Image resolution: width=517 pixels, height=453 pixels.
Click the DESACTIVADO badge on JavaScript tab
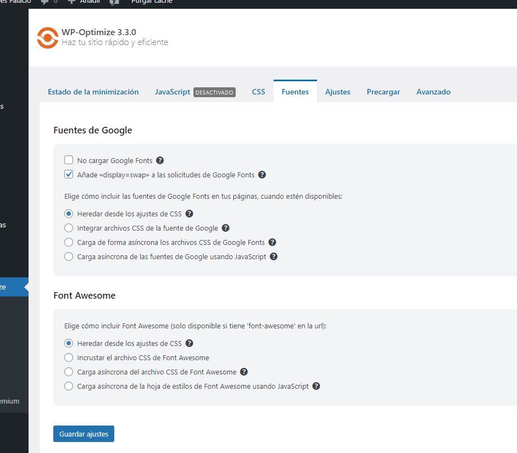[x=214, y=92]
